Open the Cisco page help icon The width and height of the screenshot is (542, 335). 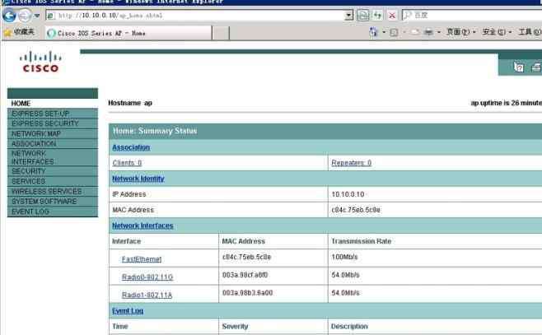[518, 67]
